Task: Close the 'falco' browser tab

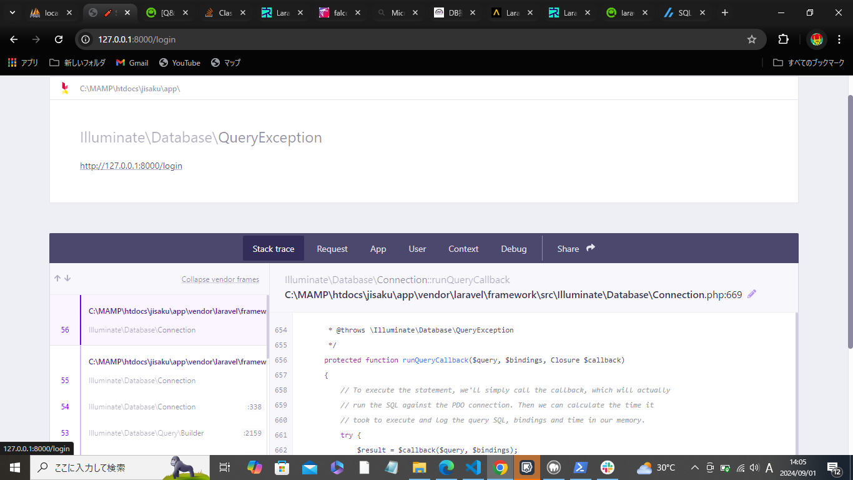Action: pos(358,12)
